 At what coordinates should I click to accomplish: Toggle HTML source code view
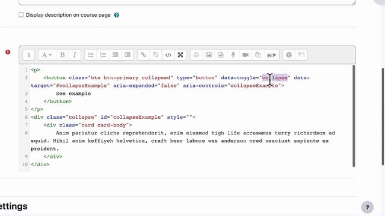click(x=168, y=55)
